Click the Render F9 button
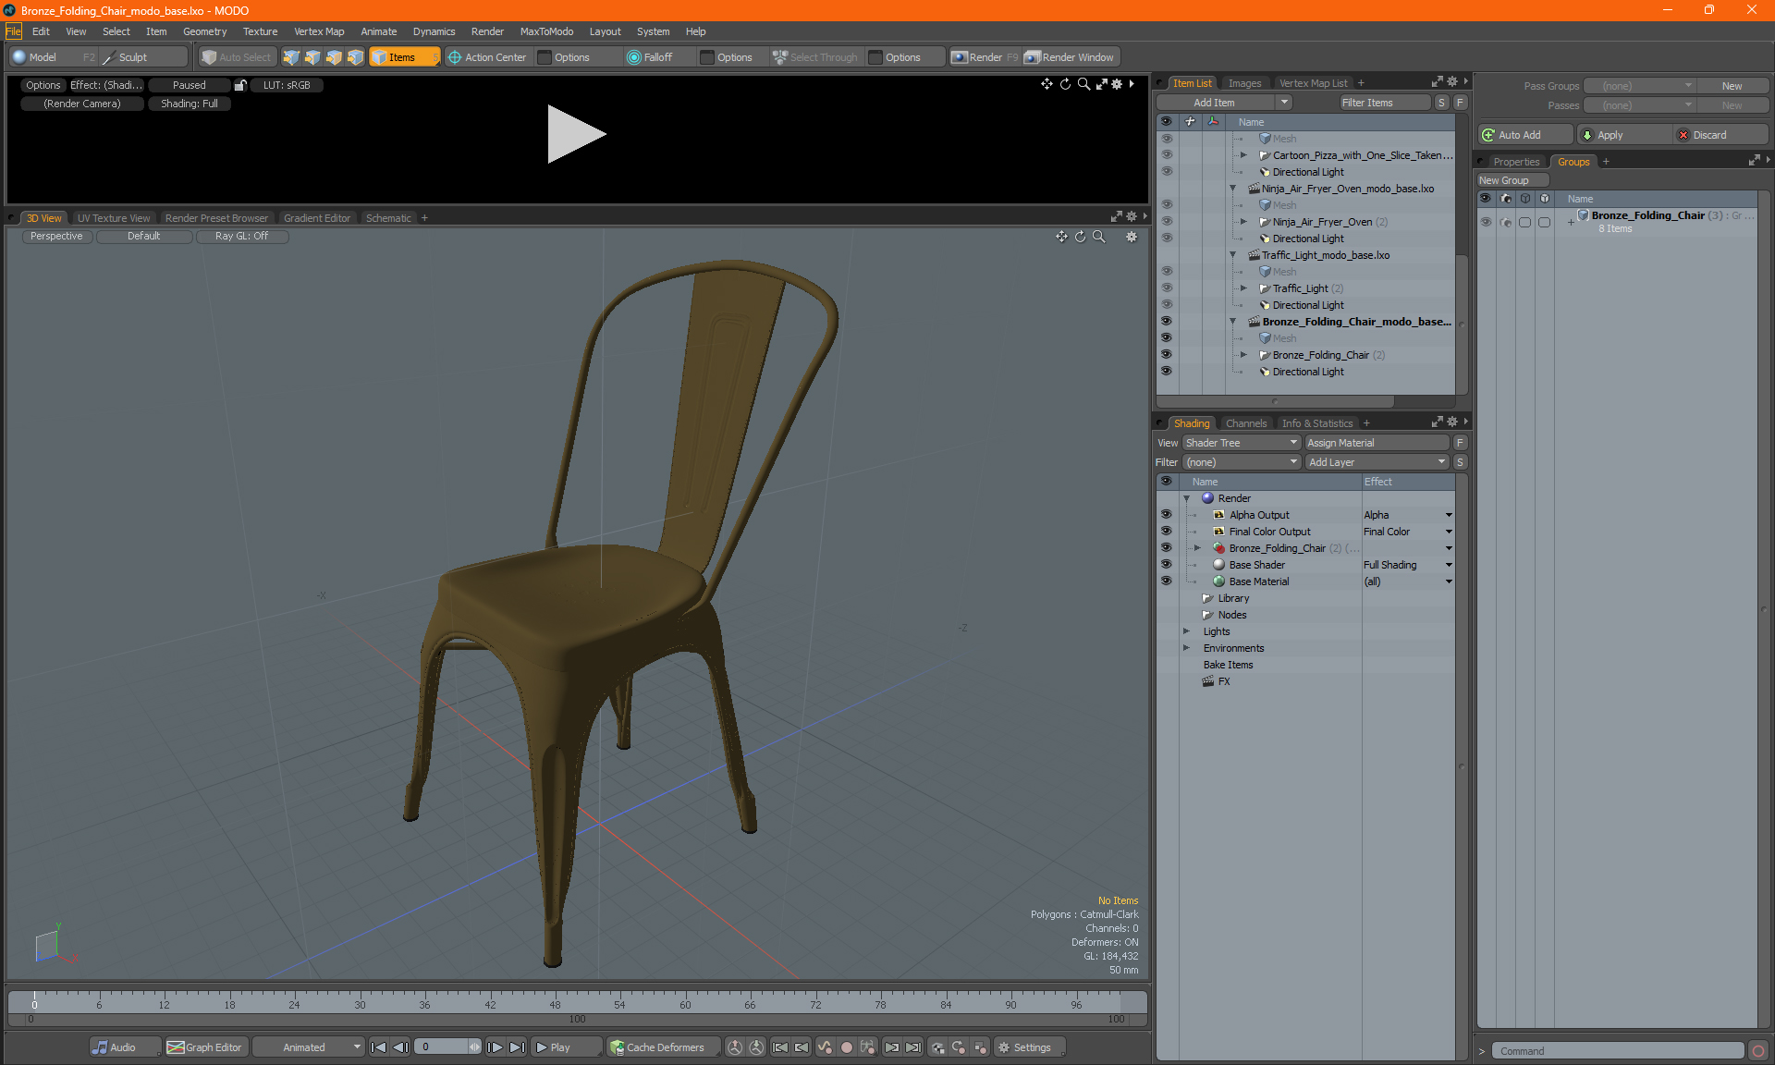 (x=985, y=57)
